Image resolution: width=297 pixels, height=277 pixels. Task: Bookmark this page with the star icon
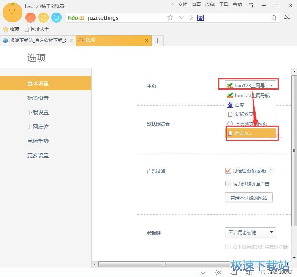170,17
